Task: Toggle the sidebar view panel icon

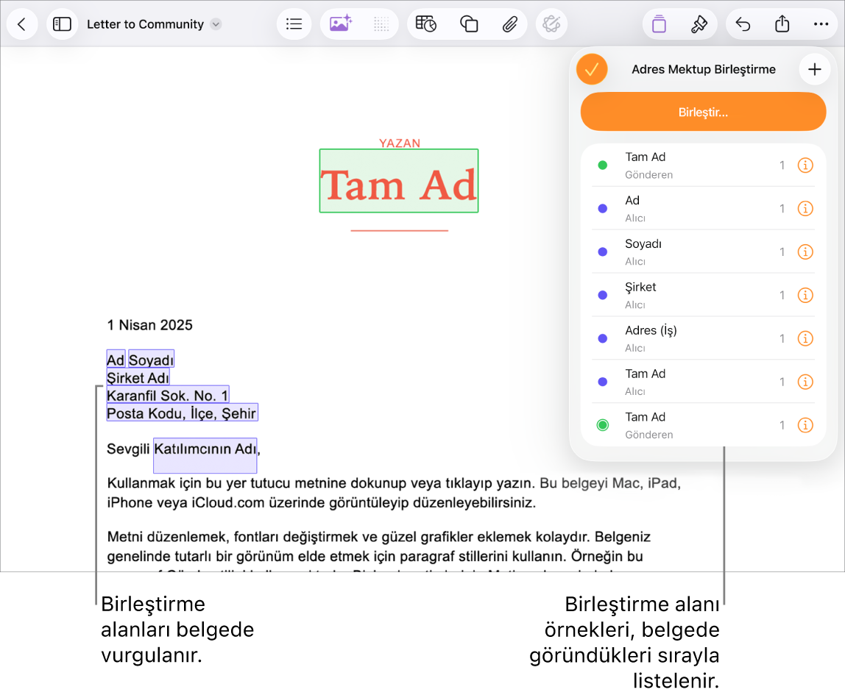Action: (x=62, y=24)
